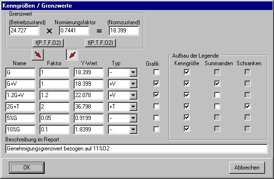Click Name field containing only G
The image size is (274, 179).
pyautogui.click(x=20, y=72)
